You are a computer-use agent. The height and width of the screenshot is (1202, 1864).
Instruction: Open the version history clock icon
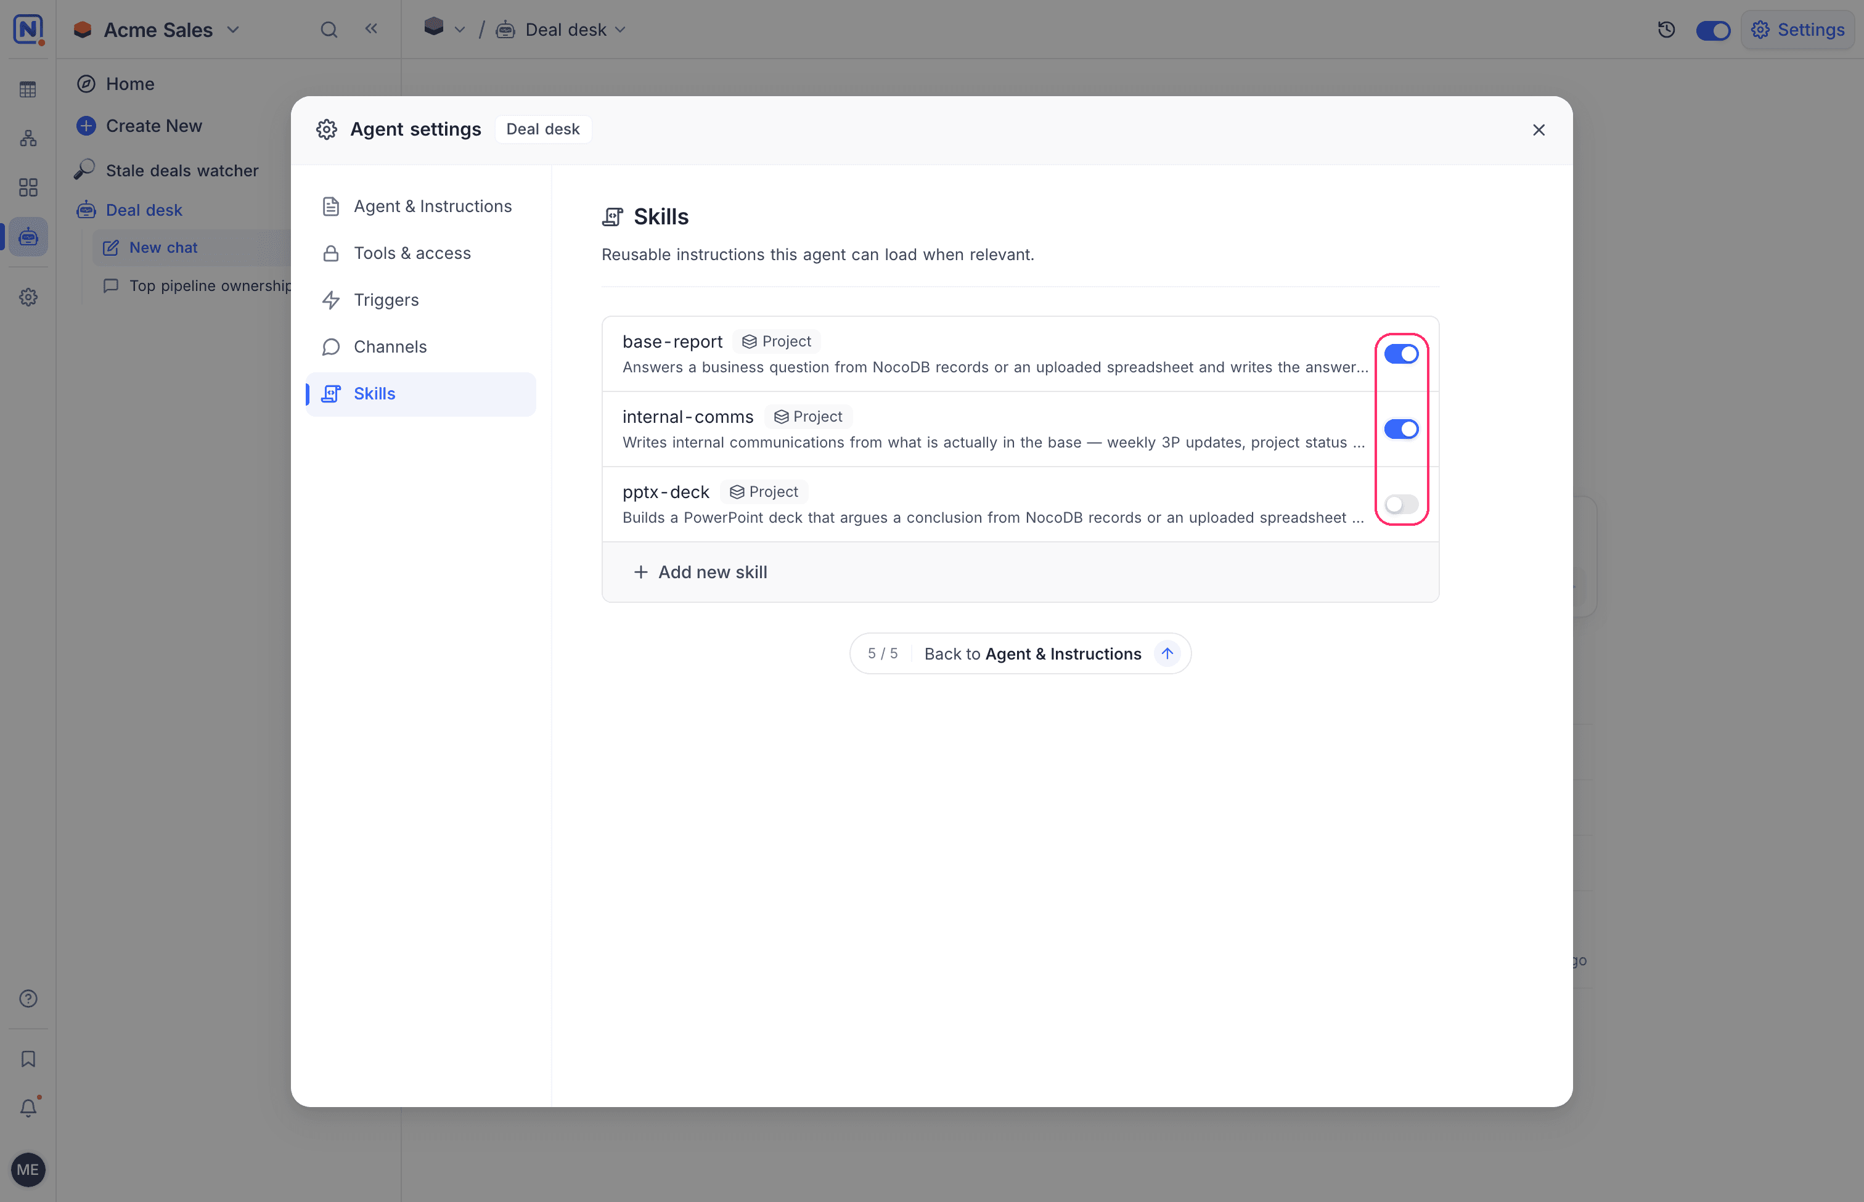pyautogui.click(x=1666, y=30)
